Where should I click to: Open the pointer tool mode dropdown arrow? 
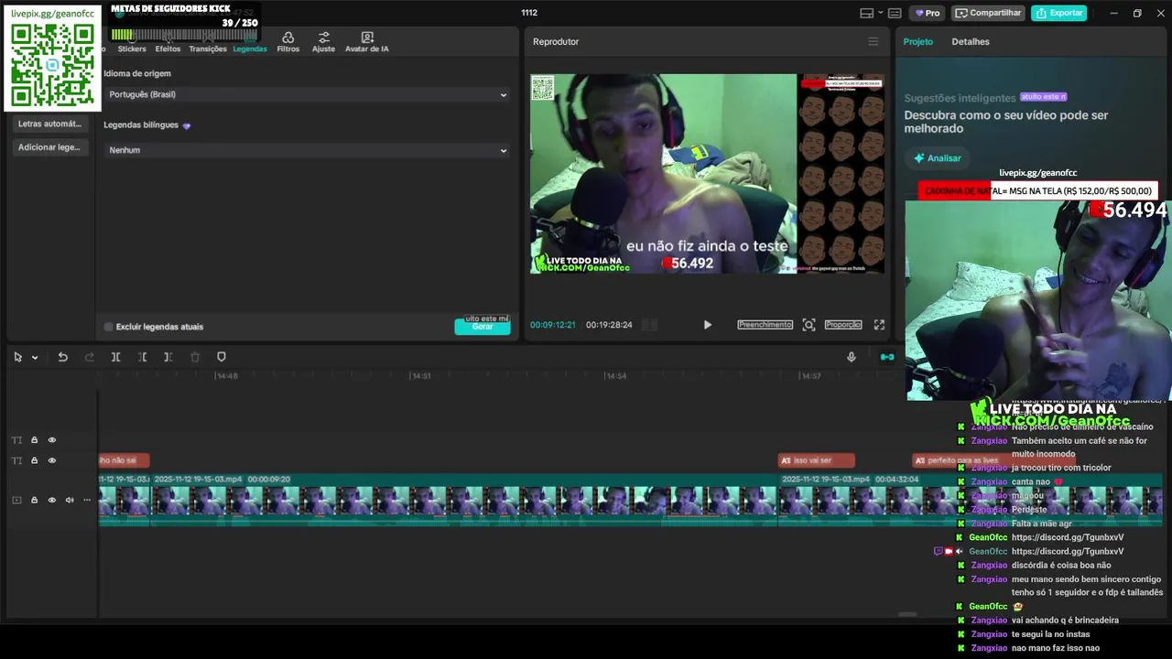(x=35, y=358)
